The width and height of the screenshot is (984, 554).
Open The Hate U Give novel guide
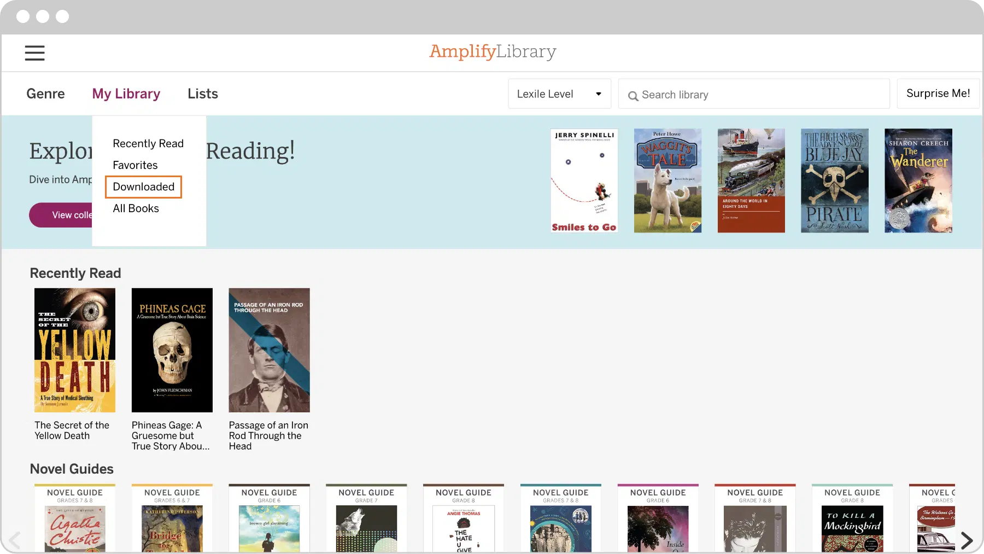(x=464, y=518)
